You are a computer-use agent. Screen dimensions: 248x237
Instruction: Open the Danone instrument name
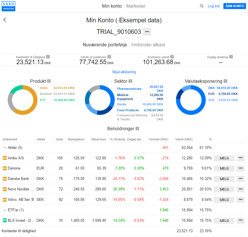[x=14, y=168]
